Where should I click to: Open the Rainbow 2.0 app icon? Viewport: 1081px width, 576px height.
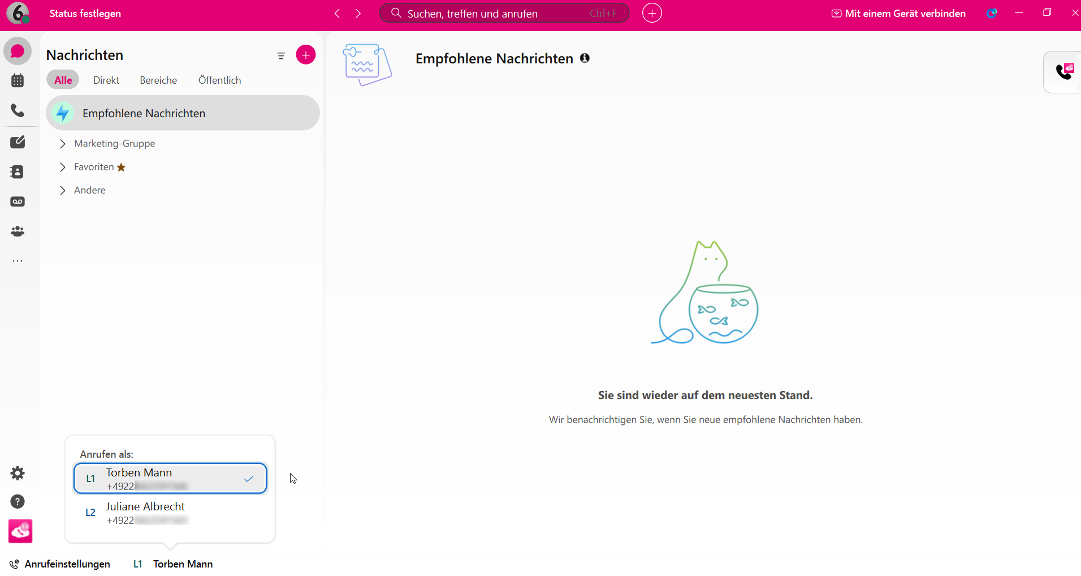20,531
